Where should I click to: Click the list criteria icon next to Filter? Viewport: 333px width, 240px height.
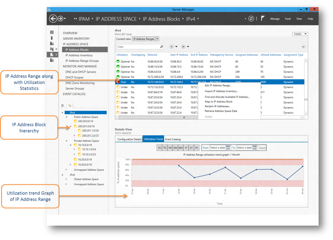click(172, 47)
